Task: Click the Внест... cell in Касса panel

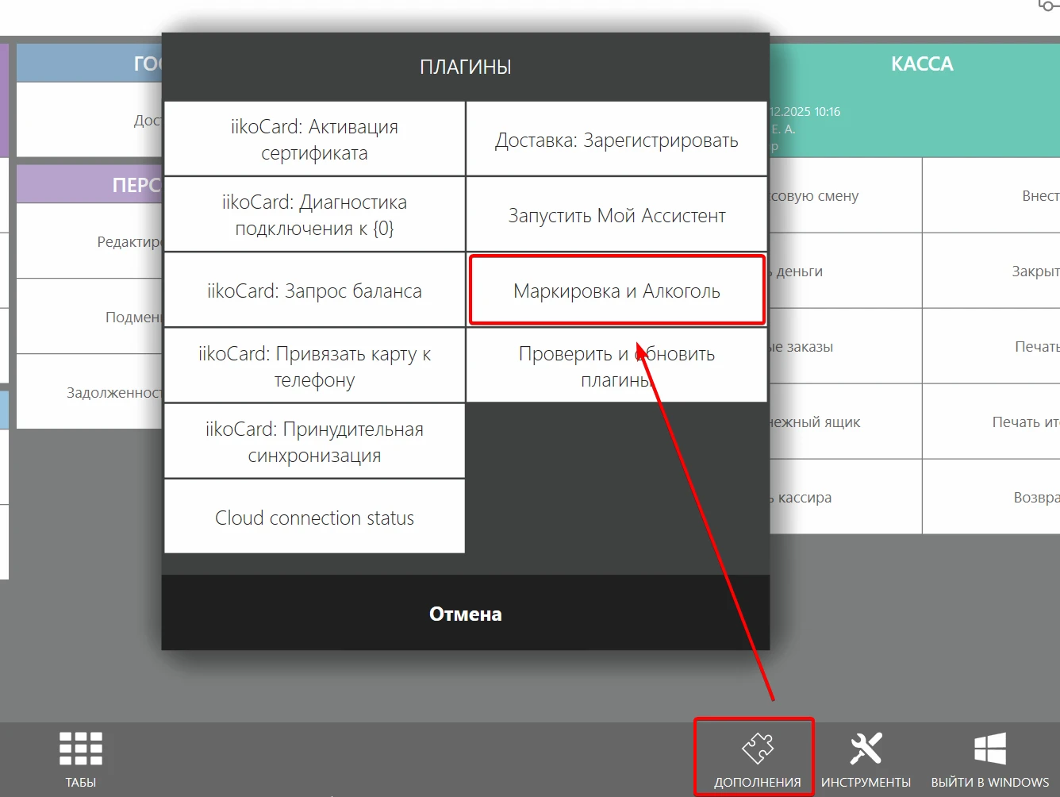Action: (992, 195)
